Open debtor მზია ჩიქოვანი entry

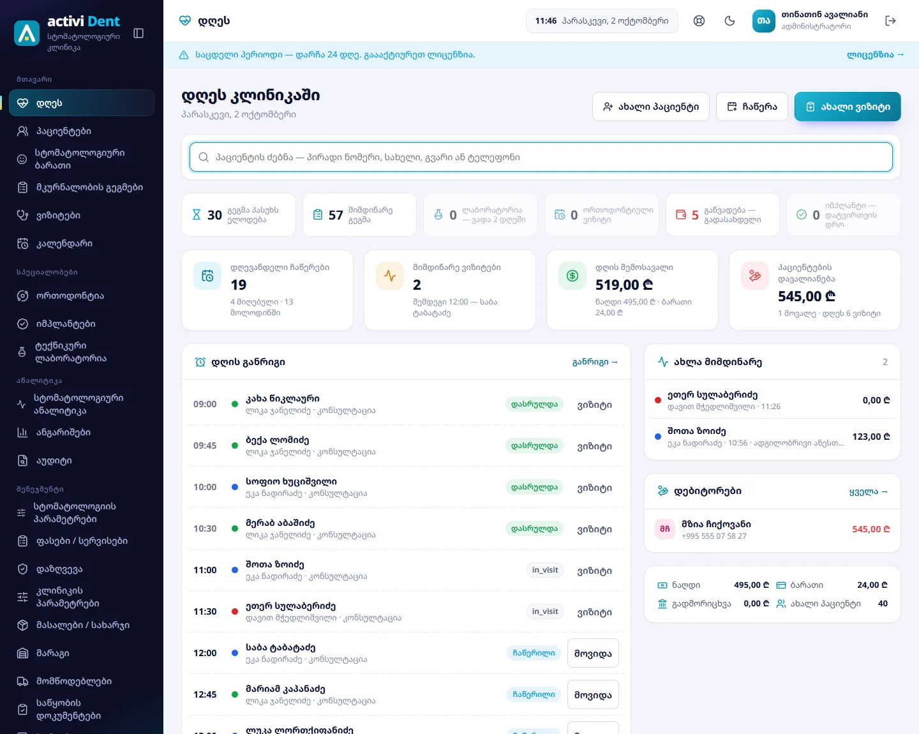click(x=772, y=530)
